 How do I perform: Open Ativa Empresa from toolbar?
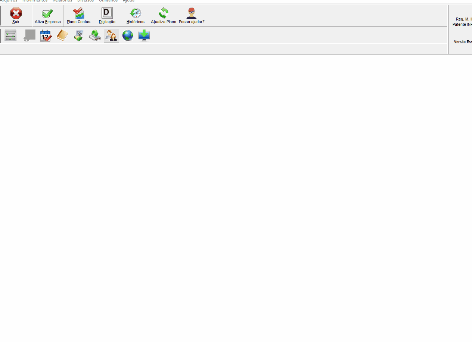tap(47, 16)
